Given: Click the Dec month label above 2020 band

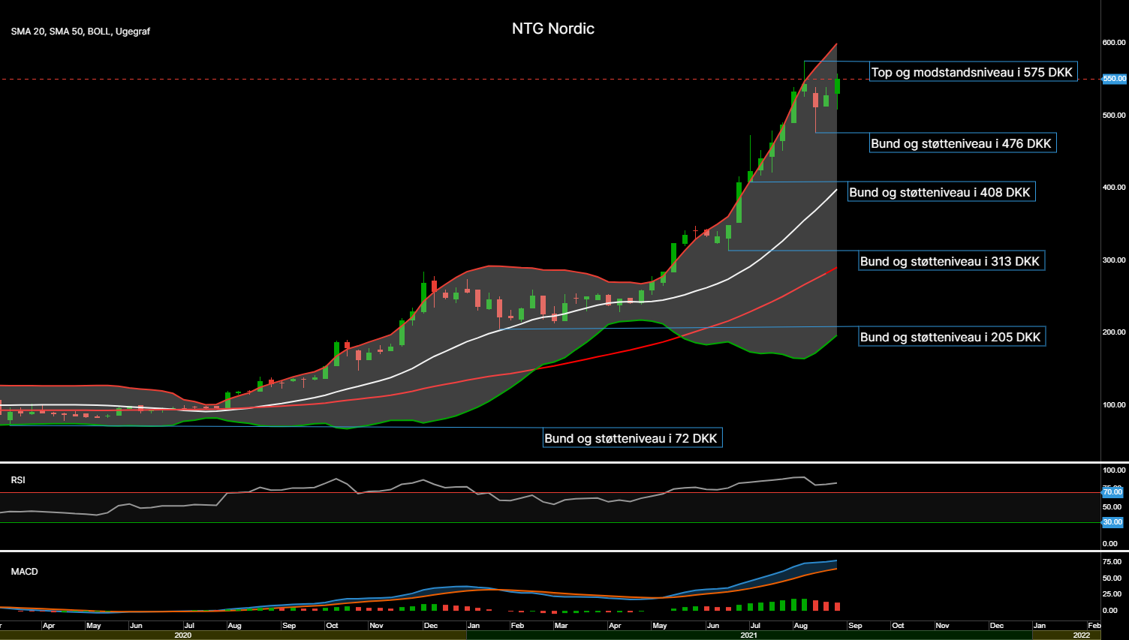Looking at the screenshot, I should point(431,626).
